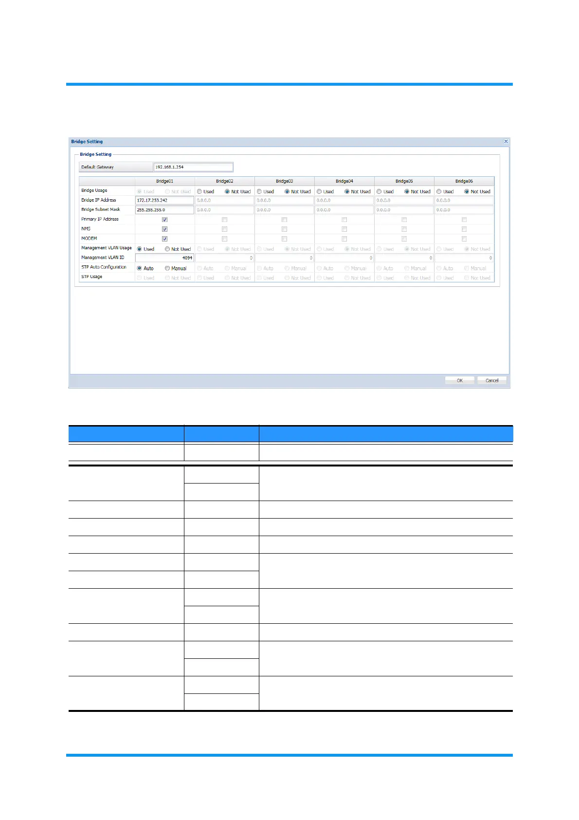
Task: Toggle Bridge01 NMS checkbox
Action: tap(164, 229)
